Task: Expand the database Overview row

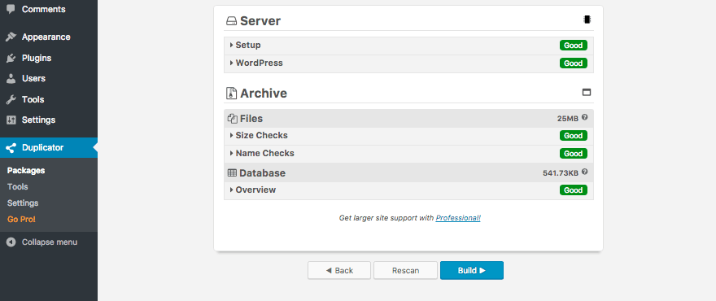Action: coord(408,190)
